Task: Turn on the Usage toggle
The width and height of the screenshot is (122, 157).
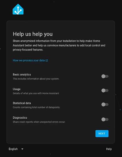Action: [x=105, y=90]
